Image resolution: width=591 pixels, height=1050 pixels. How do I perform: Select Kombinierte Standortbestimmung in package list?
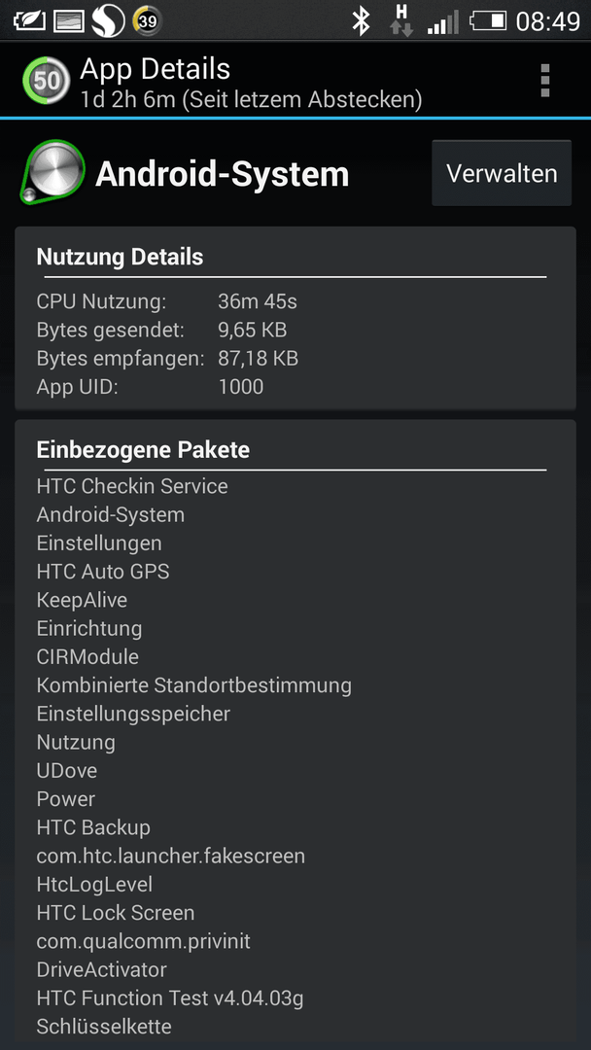[x=194, y=685]
